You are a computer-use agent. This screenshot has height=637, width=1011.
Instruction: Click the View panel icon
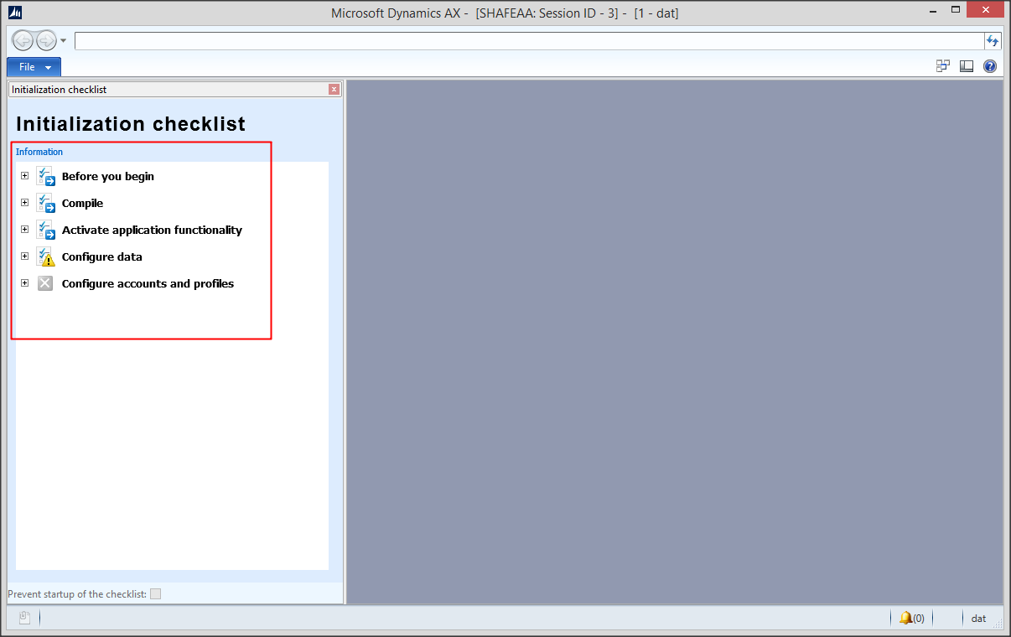click(x=967, y=66)
